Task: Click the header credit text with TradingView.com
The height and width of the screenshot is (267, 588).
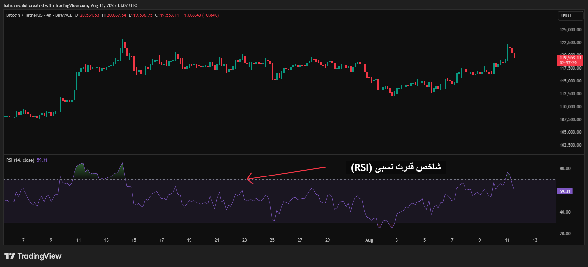Action: click(x=70, y=5)
